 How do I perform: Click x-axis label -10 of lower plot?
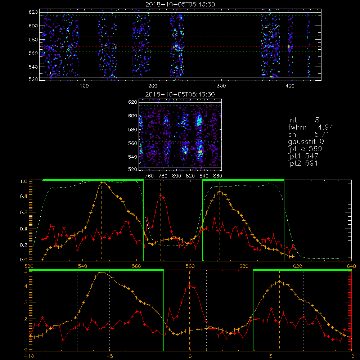(29, 356)
